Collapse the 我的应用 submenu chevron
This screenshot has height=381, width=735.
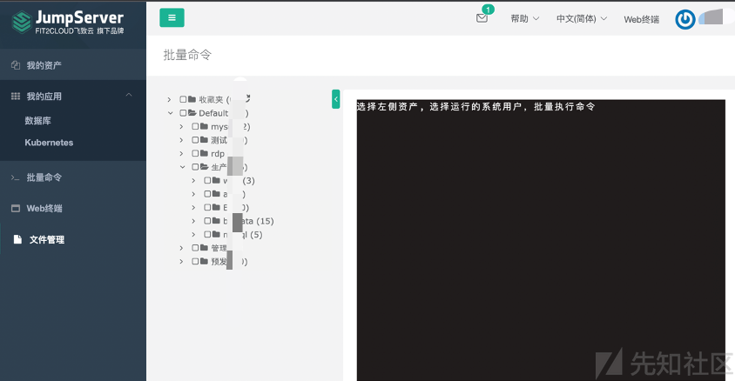(x=129, y=96)
